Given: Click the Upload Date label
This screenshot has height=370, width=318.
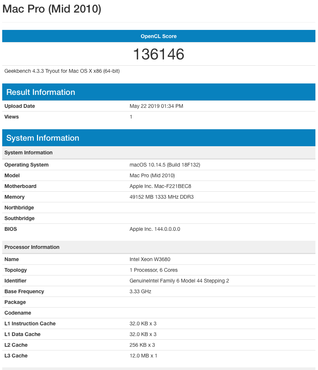Looking at the screenshot, I should pyautogui.click(x=20, y=106).
